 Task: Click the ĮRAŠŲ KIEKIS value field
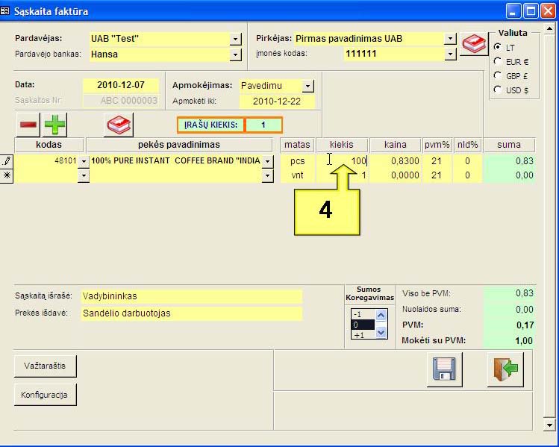pyautogui.click(x=263, y=125)
